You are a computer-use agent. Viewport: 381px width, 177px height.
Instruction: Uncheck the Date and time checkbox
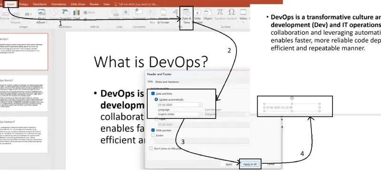coord(153,93)
